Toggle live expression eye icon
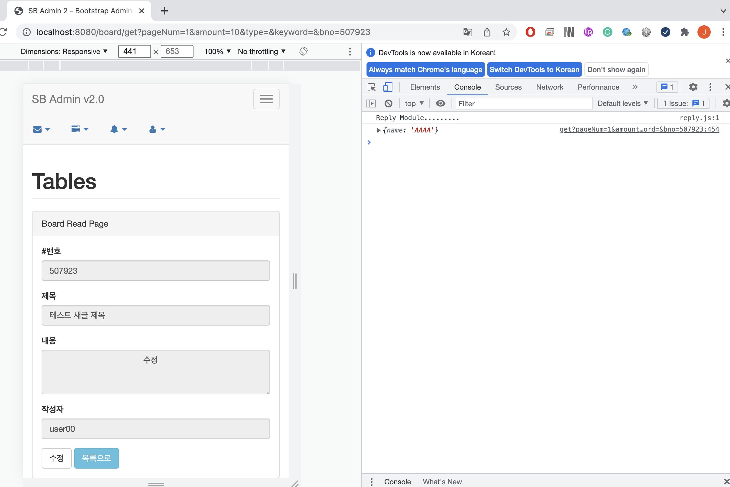730x487 pixels. pyautogui.click(x=440, y=103)
